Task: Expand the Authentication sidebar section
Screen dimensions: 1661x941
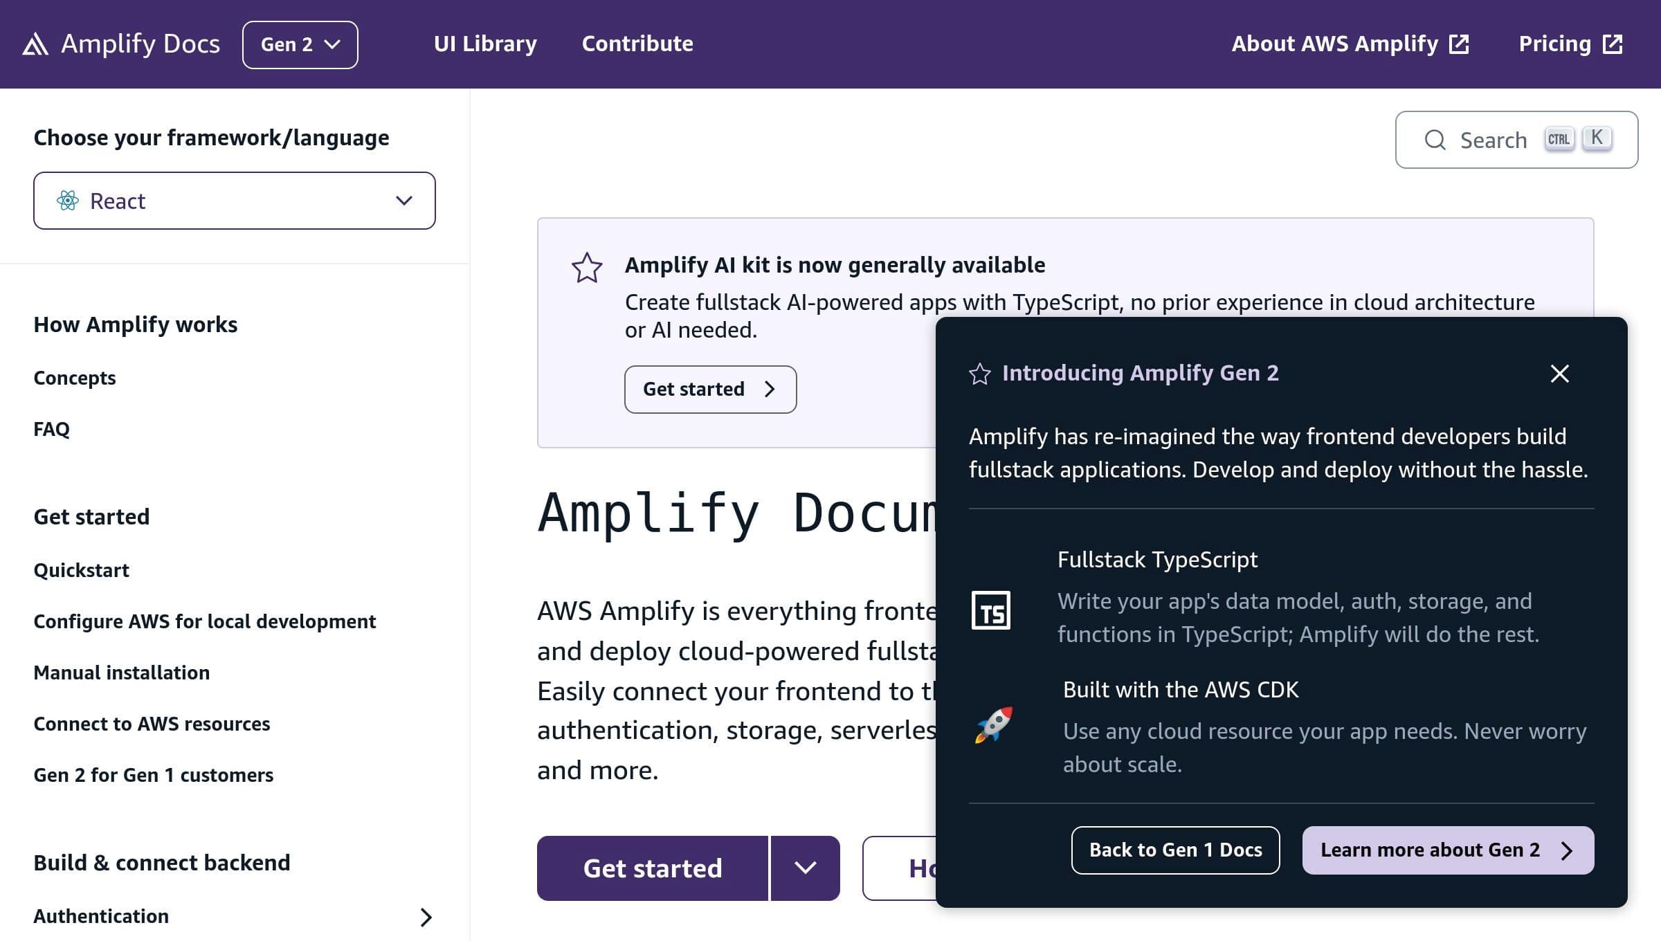Action: (426, 917)
